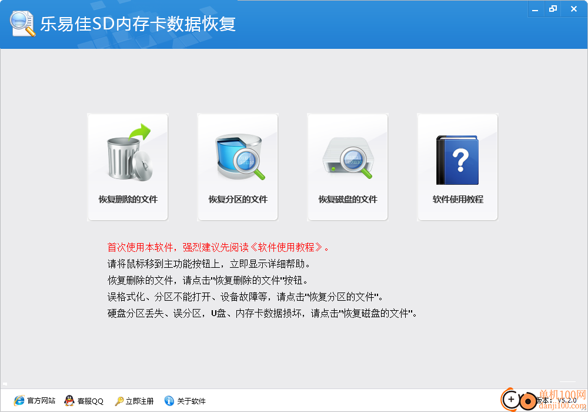Click the Internet Explorer official website icon
Screen dimensions: 588x412
tap(19, 401)
